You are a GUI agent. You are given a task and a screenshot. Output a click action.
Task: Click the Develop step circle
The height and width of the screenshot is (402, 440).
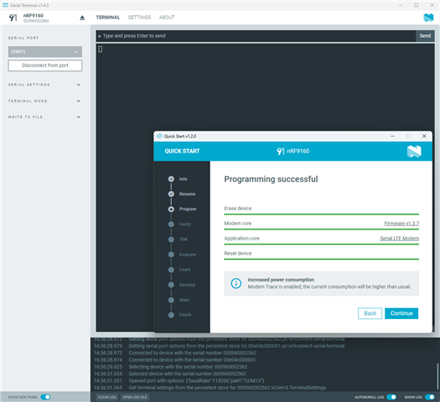coord(171,285)
